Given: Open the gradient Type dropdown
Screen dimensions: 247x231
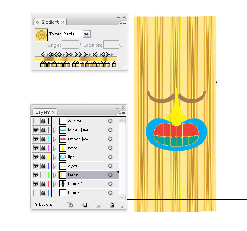Looking at the screenshot, I should (87, 34).
